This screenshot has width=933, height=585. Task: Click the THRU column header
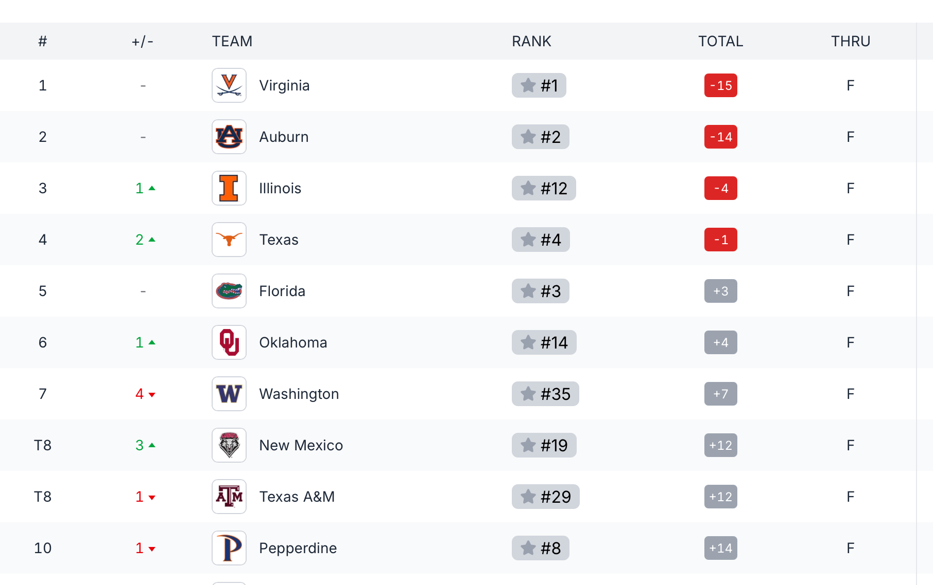[851, 41]
